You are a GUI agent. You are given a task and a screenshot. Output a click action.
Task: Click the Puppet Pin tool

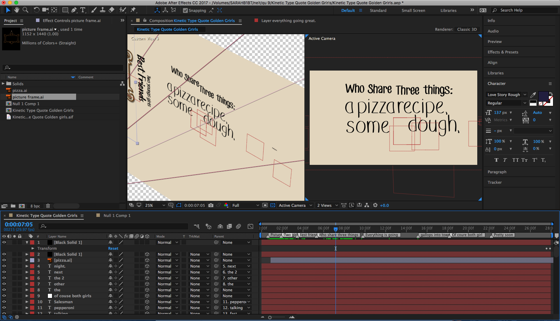[133, 10]
